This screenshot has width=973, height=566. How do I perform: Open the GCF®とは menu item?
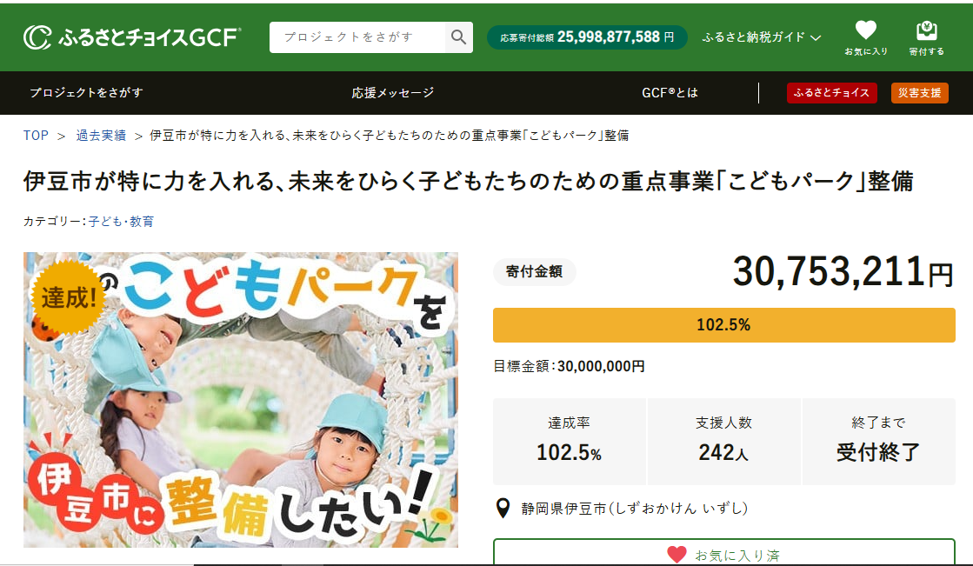670,92
